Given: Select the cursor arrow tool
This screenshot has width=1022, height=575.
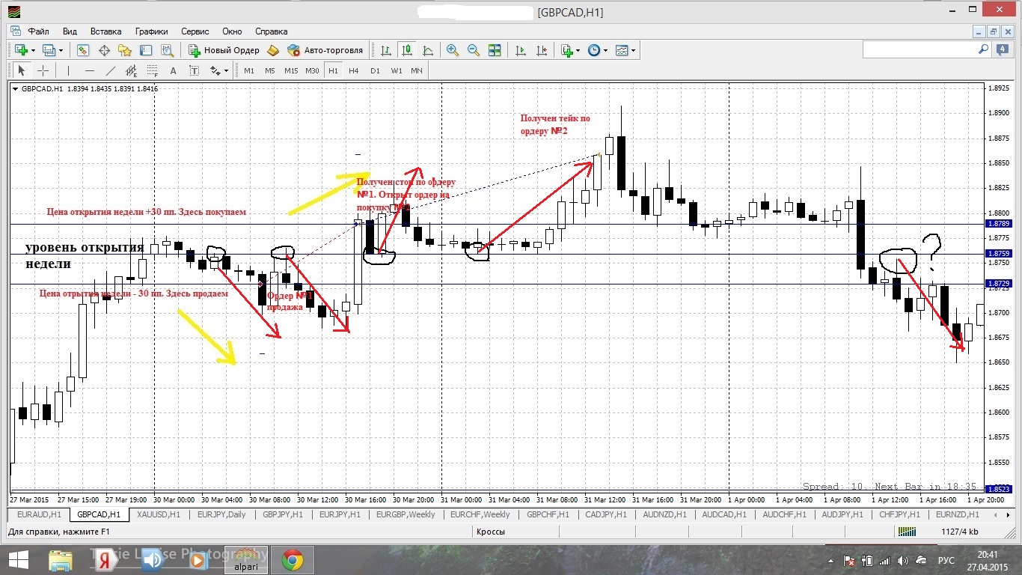Looking at the screenshot, I should coord(21,70).
